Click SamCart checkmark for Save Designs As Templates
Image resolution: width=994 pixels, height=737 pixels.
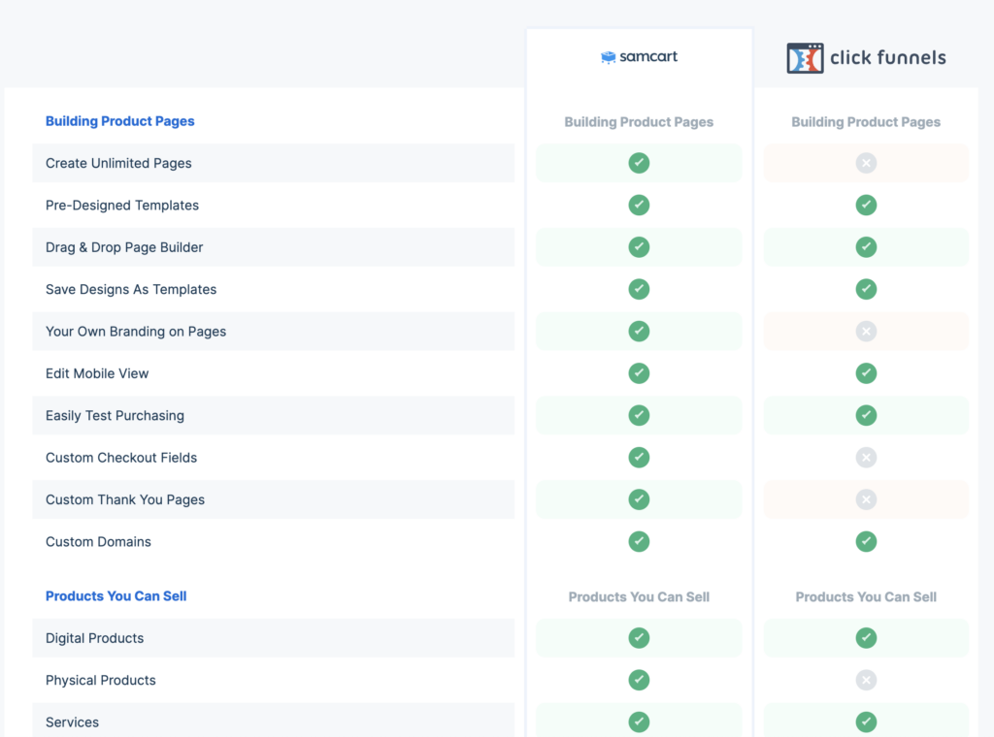639,289
